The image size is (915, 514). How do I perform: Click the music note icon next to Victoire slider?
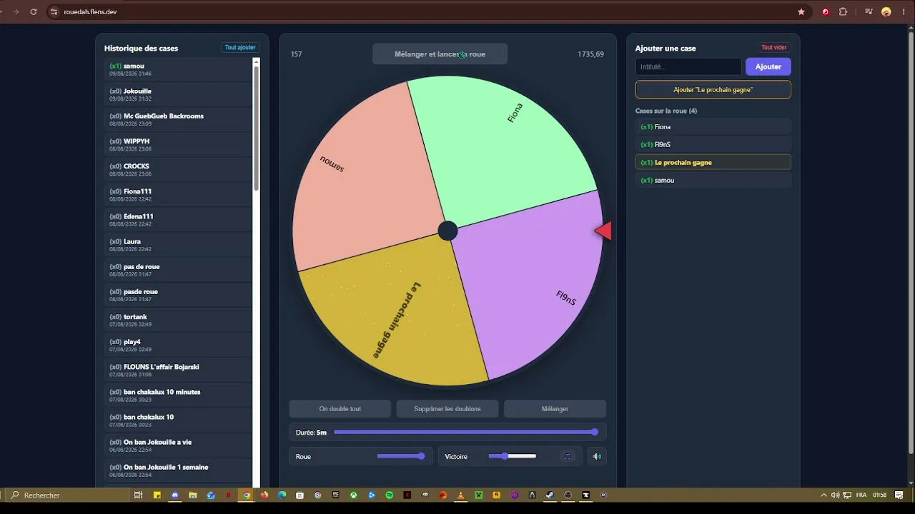(568, 456)
